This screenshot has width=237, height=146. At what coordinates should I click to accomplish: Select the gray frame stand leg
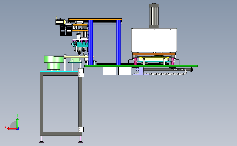(42, 104)
